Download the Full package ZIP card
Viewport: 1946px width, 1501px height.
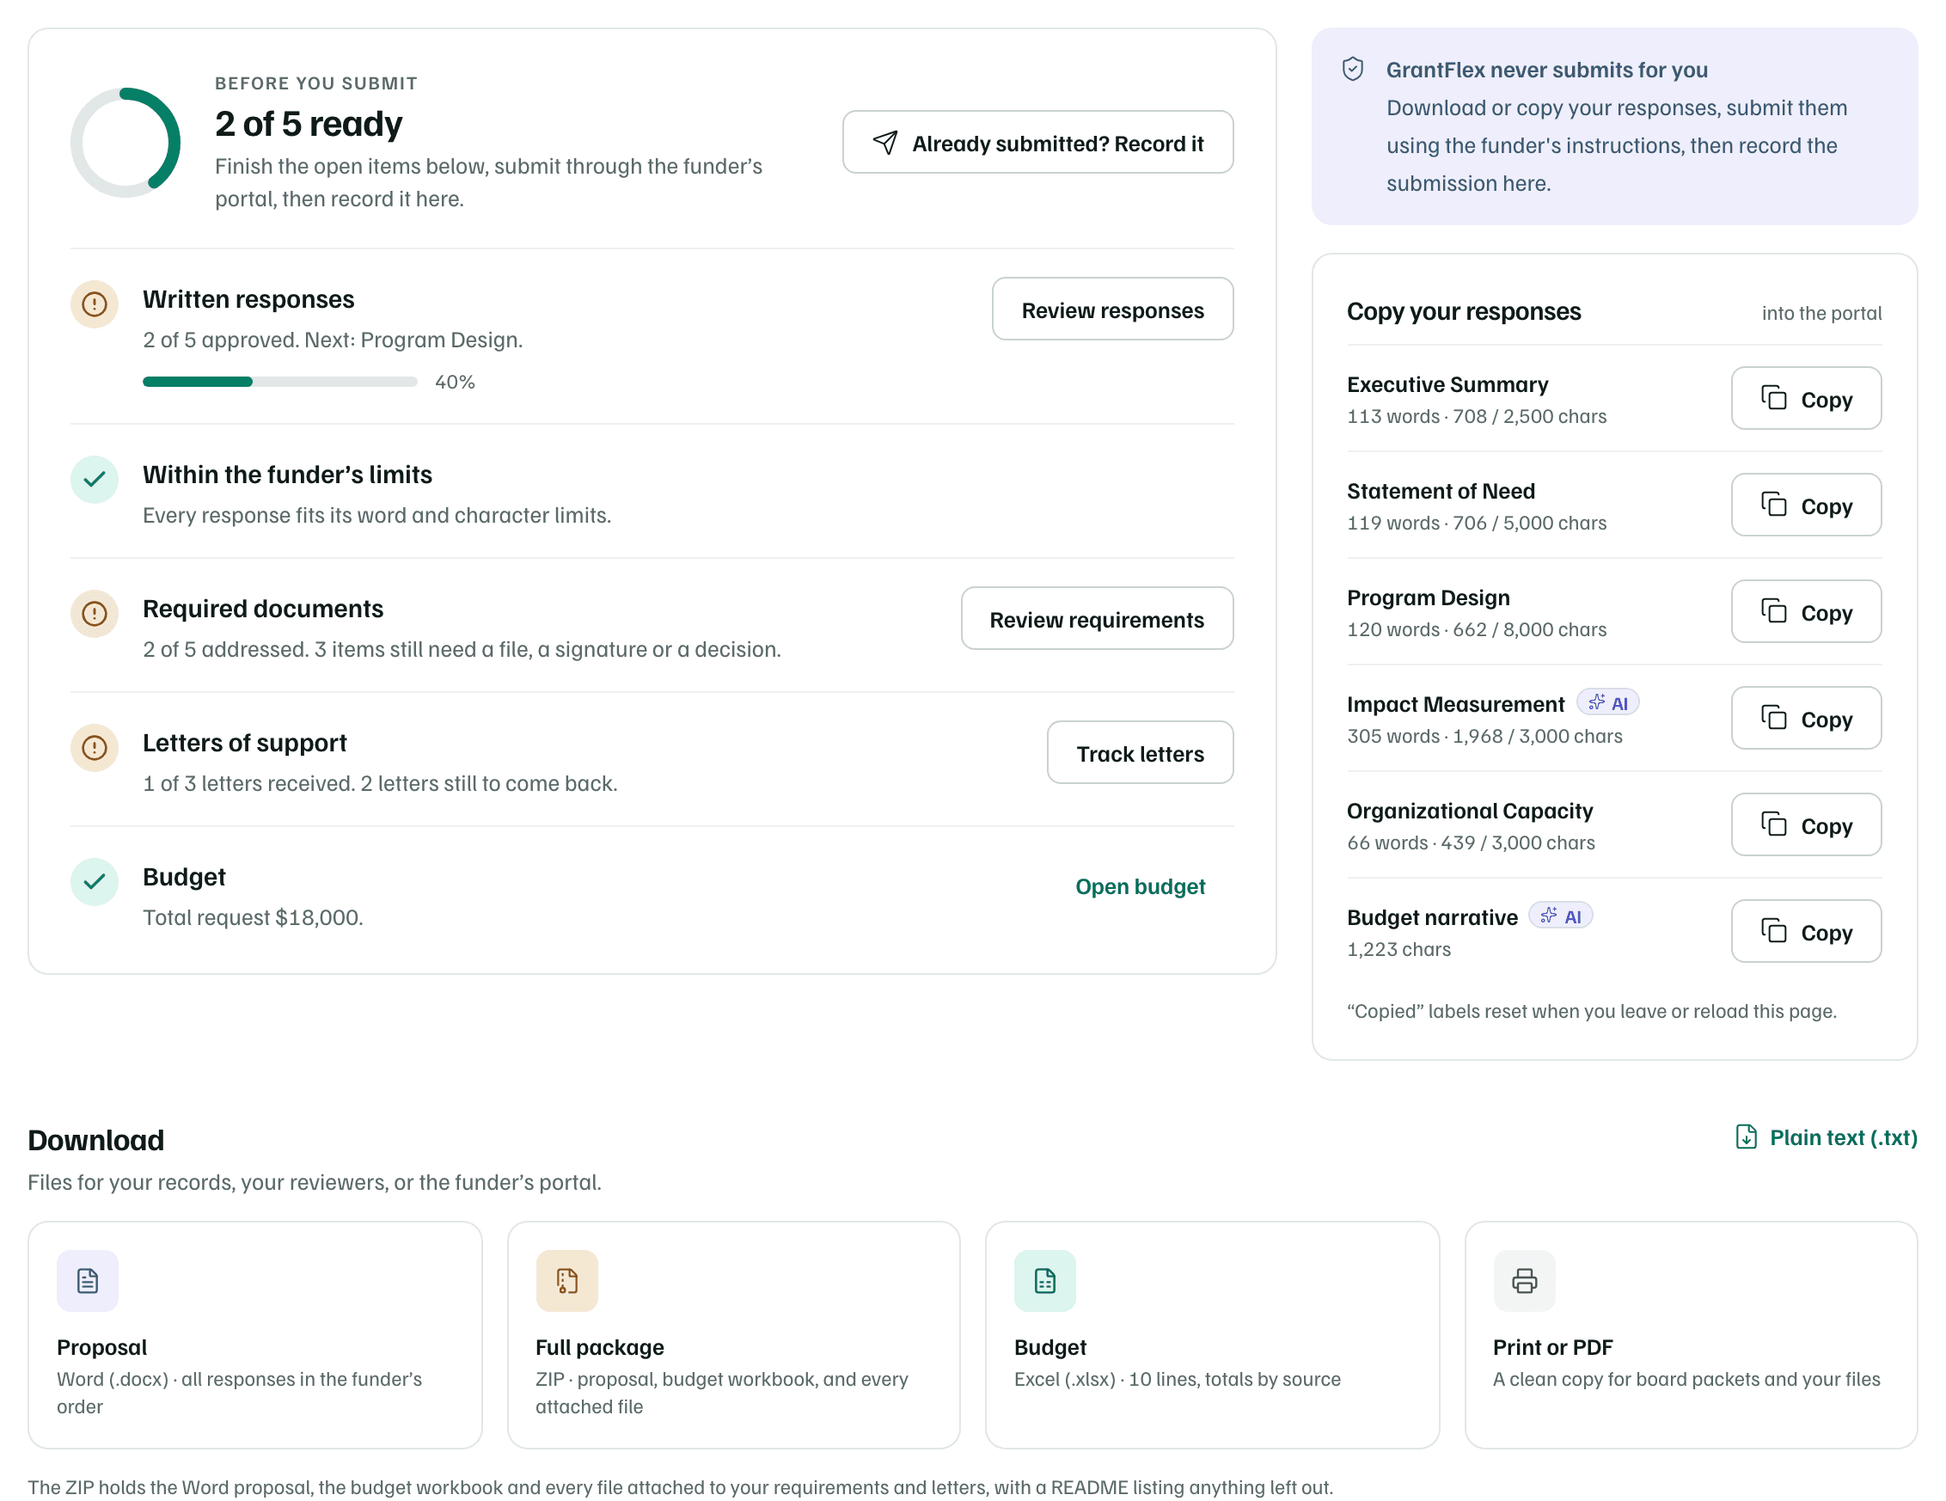pyautogui.click(x=733, y=1335)
